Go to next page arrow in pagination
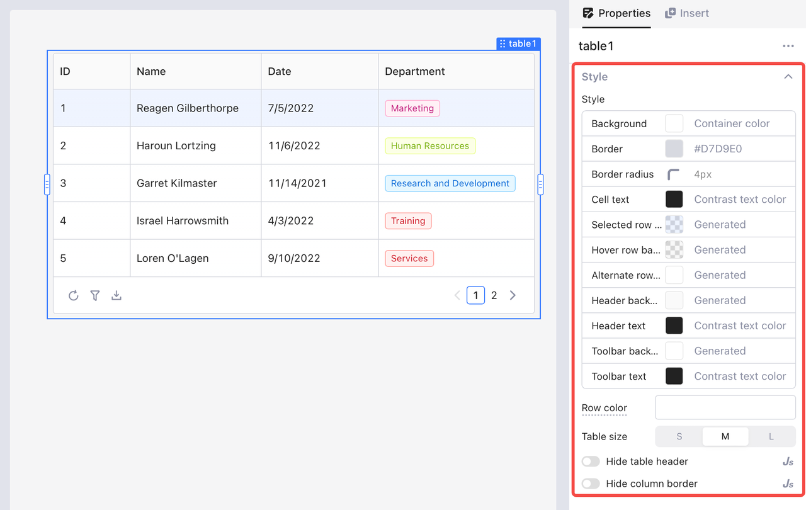Viewport: 806px width, 510px height. [513, 295]
